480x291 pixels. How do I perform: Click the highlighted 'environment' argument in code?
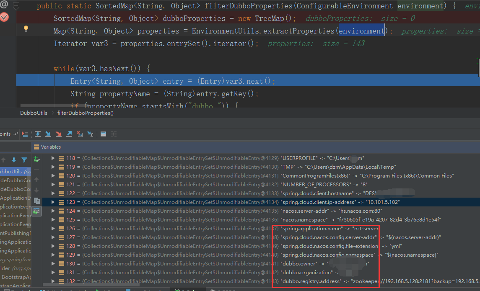point(361,31)
